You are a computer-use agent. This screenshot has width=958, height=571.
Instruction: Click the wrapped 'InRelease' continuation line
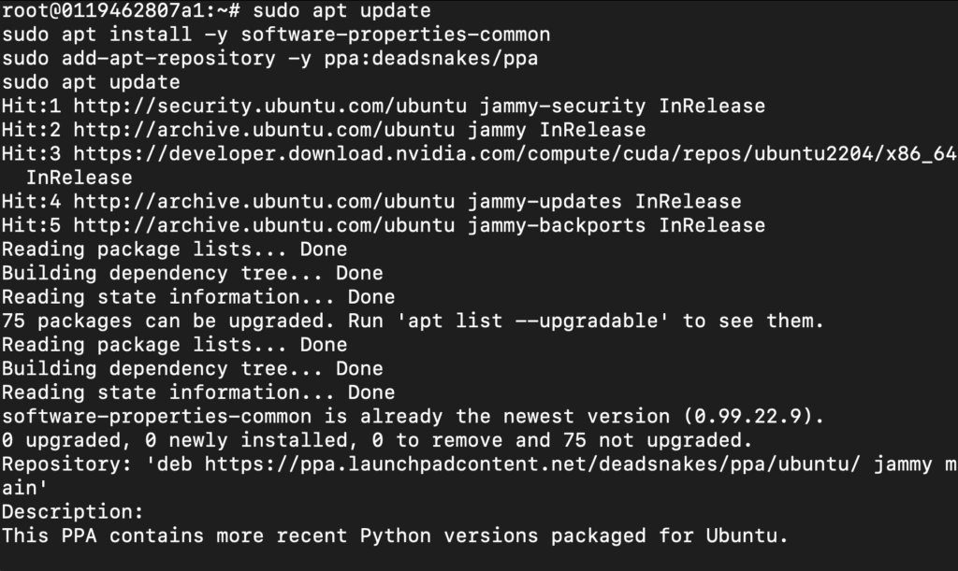pyautogui.click(x=79, y=178)
